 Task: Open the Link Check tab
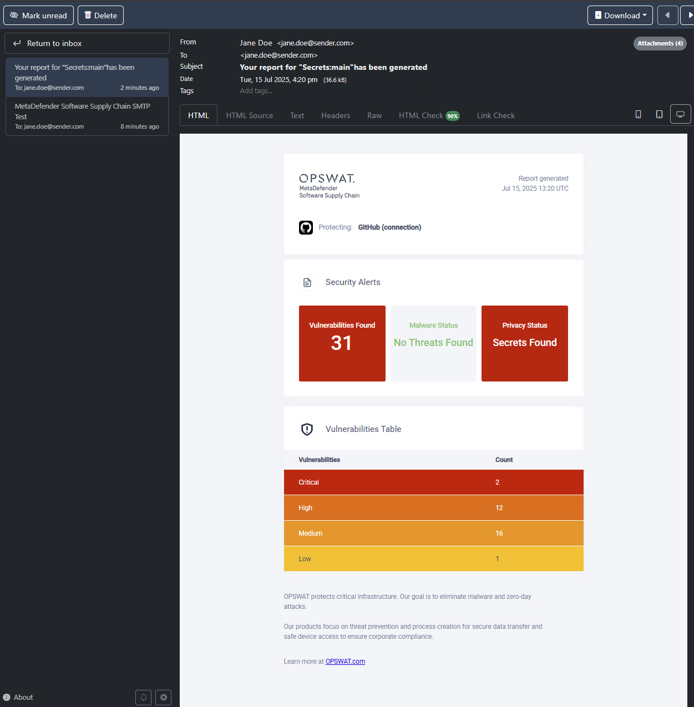coord(496,115)
